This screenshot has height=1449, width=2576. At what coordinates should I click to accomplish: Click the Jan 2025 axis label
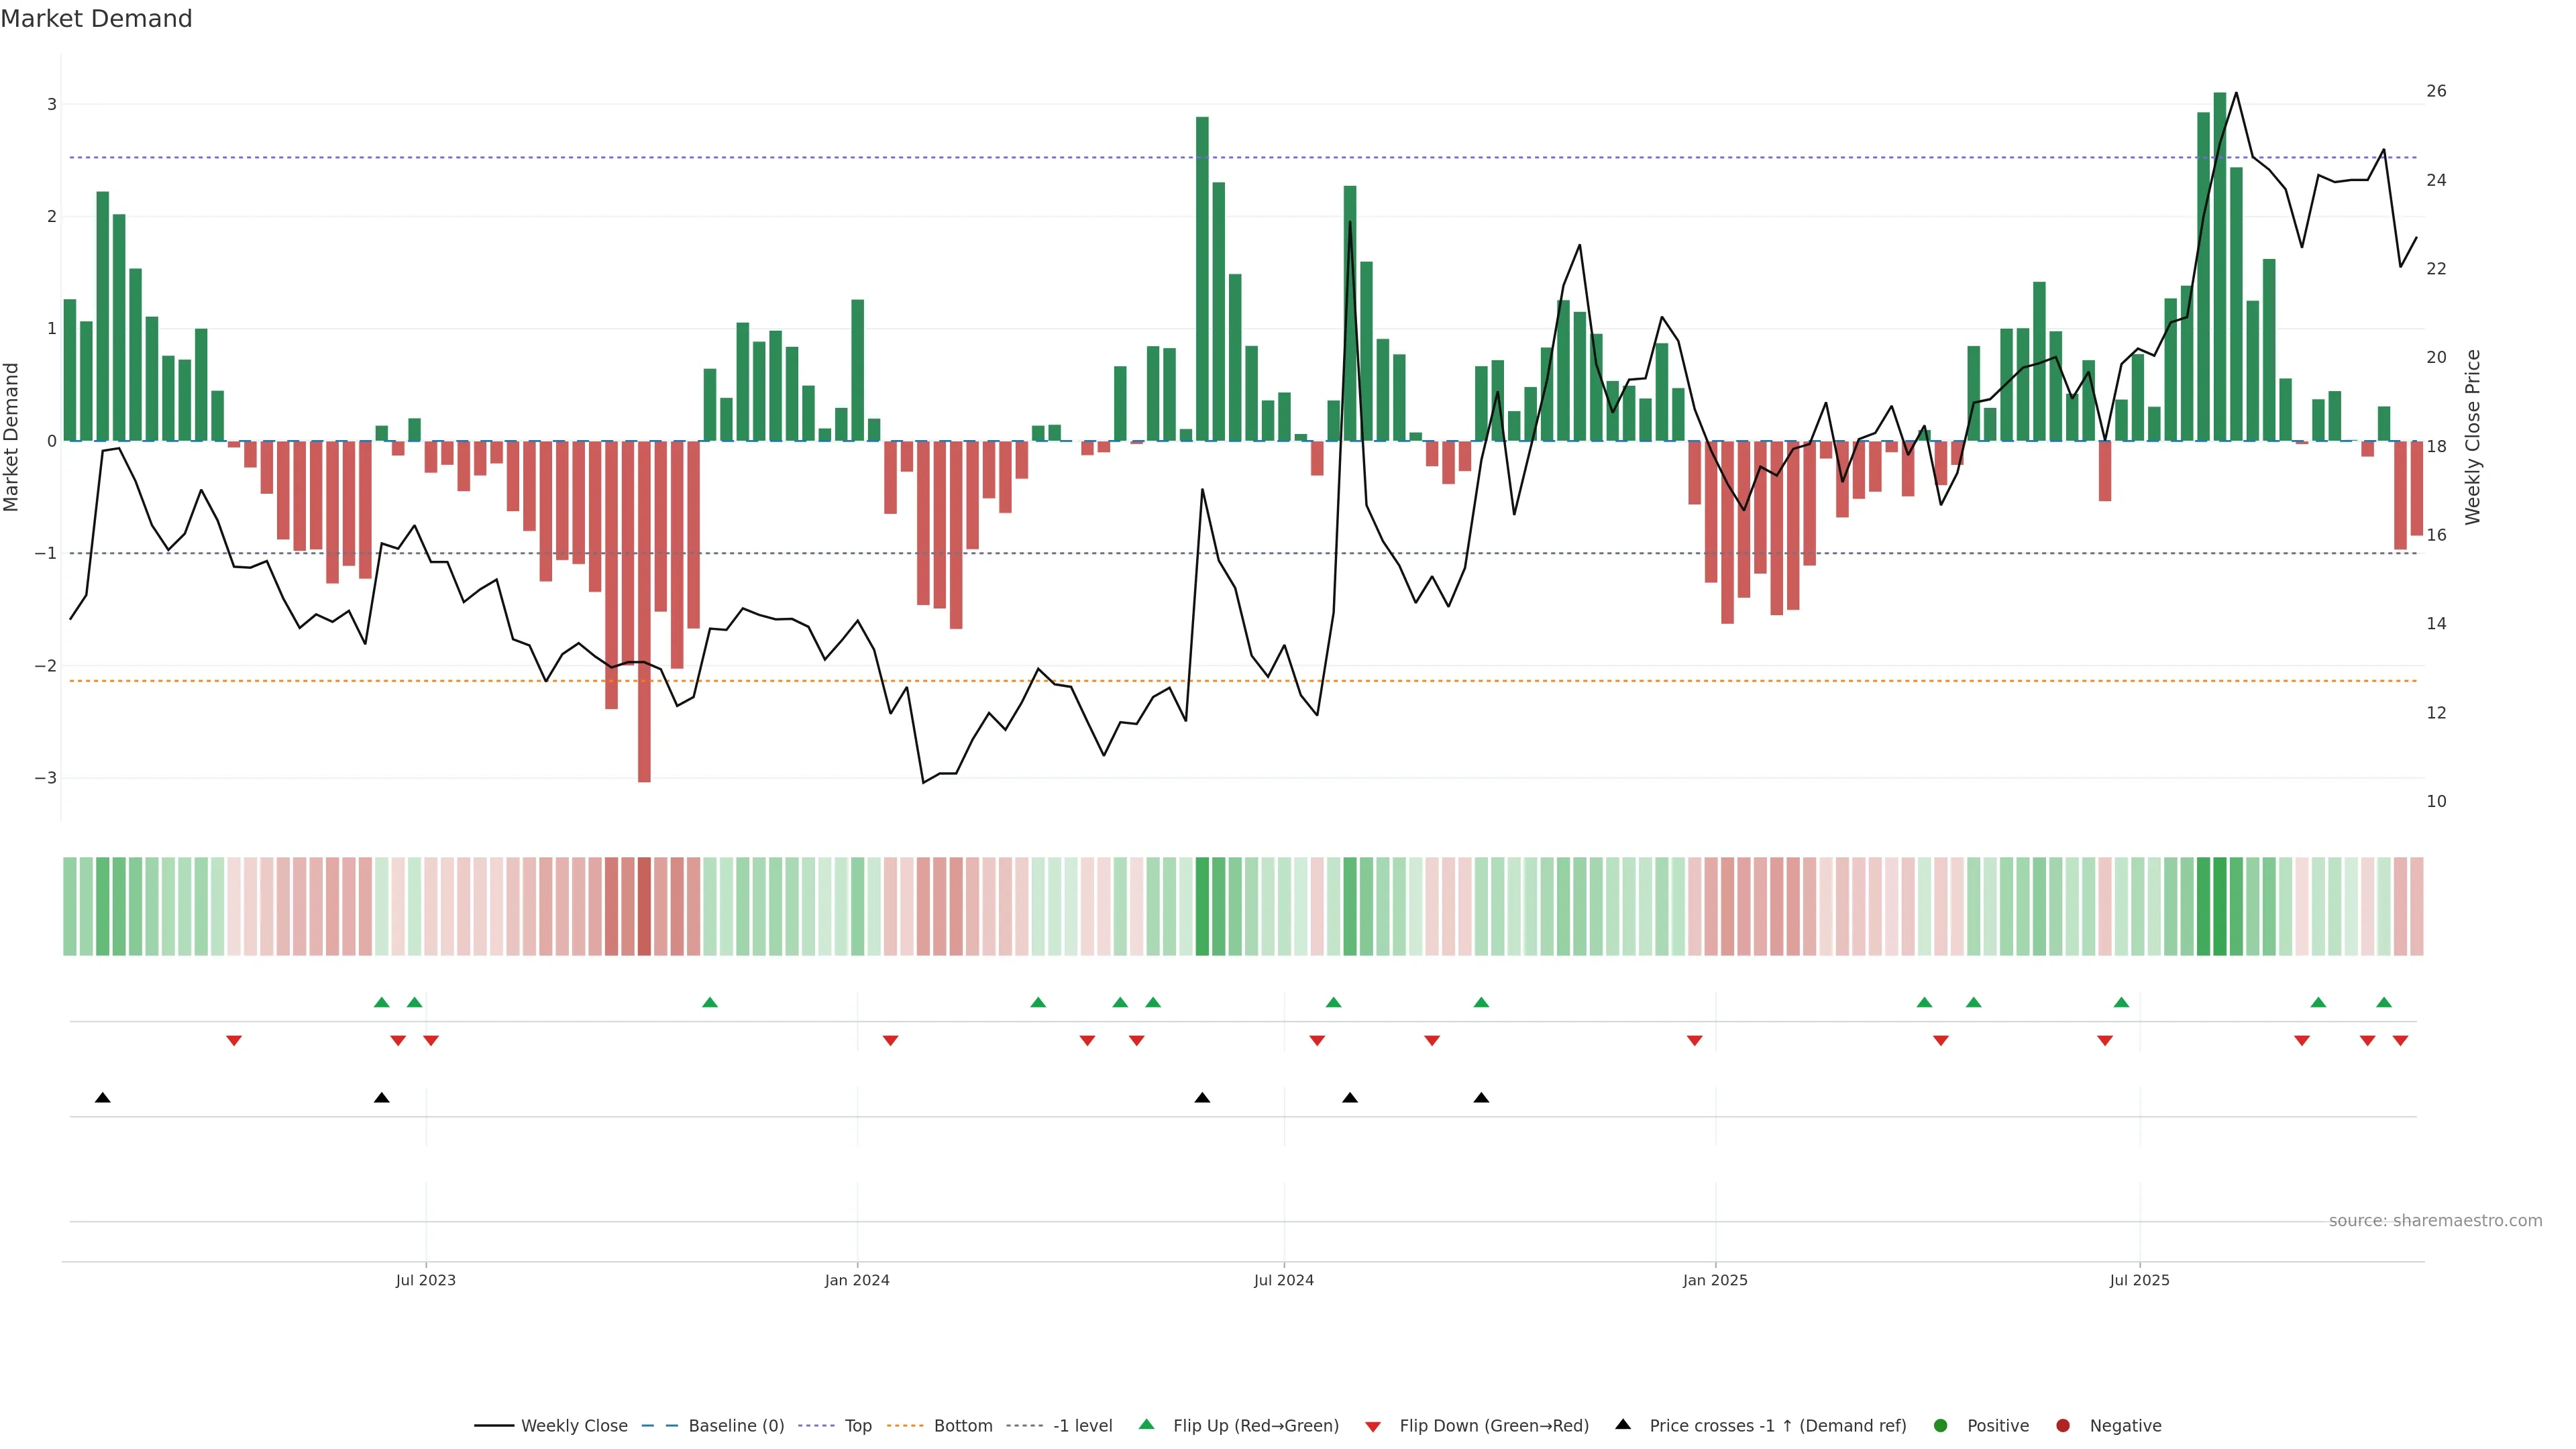click(x=1715, y=1280)
